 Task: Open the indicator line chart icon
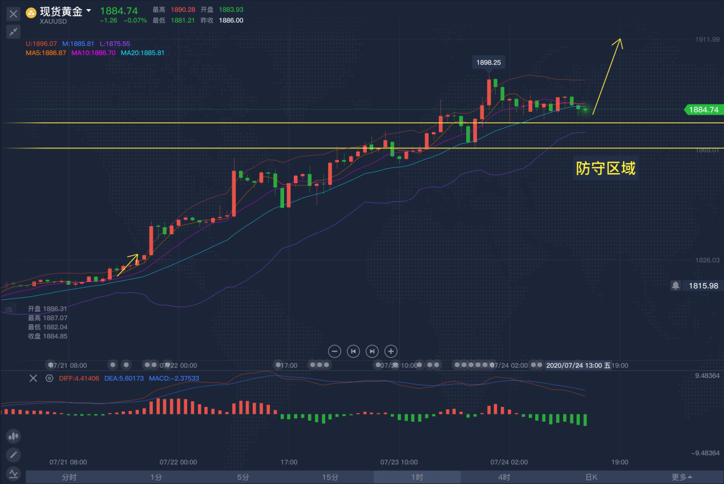coord(13,473)
